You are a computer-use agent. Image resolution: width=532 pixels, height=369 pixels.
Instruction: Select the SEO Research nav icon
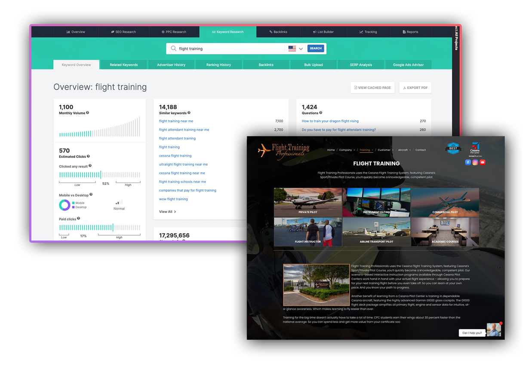tap(113, 32)
